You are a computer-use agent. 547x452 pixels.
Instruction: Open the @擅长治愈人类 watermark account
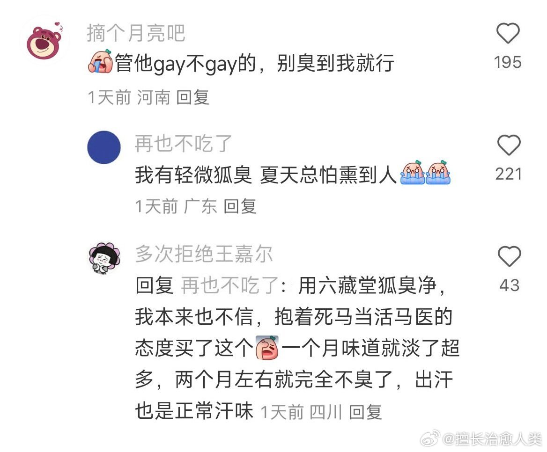coord(492,439)
